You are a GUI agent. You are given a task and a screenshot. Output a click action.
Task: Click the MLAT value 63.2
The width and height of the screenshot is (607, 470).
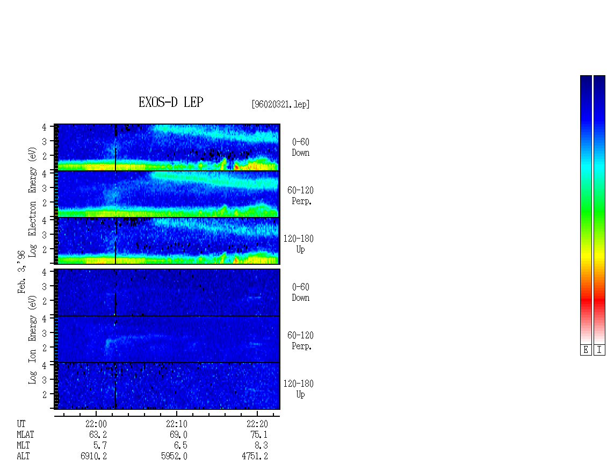pyautogui.click(x=98, y=435)
